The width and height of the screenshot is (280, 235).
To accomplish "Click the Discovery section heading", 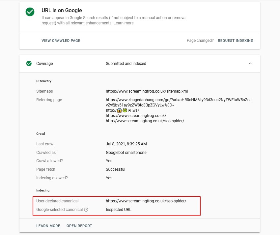I will point(44,81).
